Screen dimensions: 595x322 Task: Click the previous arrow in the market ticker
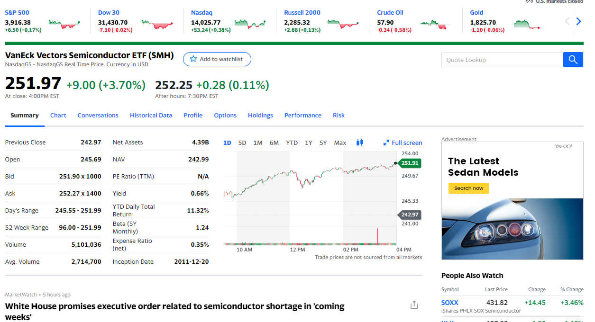(x=567, y=21)
